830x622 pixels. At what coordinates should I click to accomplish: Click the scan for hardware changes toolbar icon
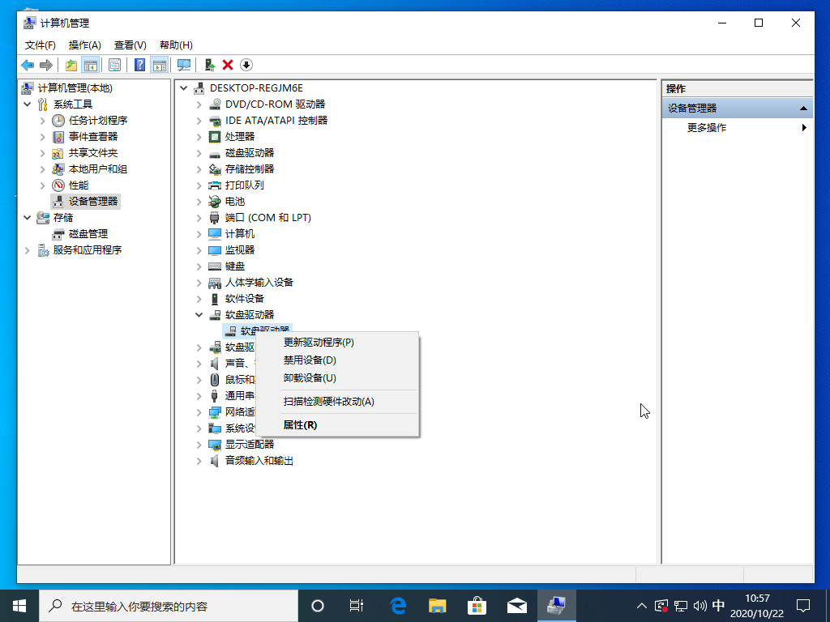184,65
